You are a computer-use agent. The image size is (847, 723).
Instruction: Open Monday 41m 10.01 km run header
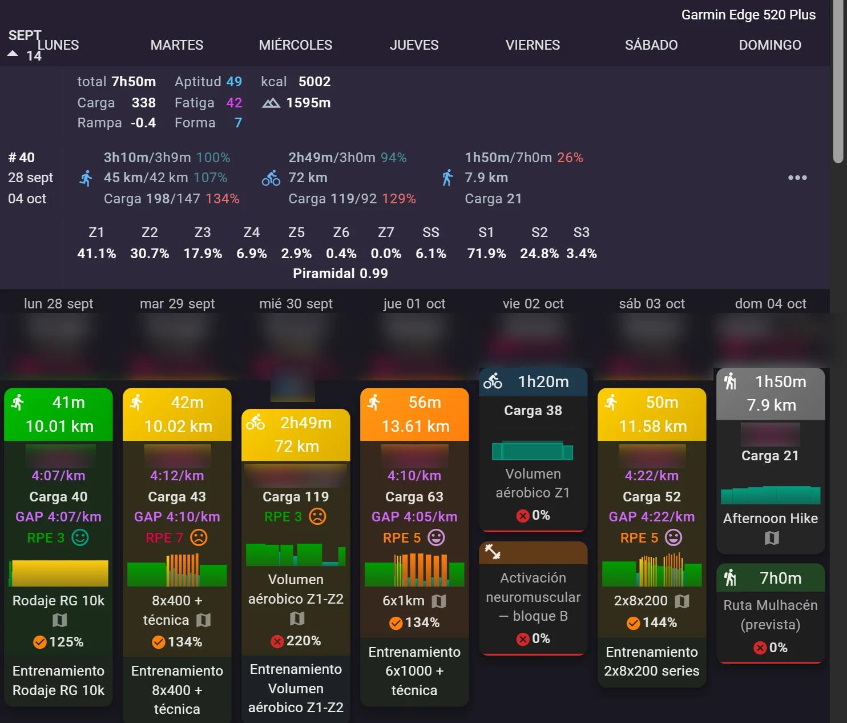point(58,414)
